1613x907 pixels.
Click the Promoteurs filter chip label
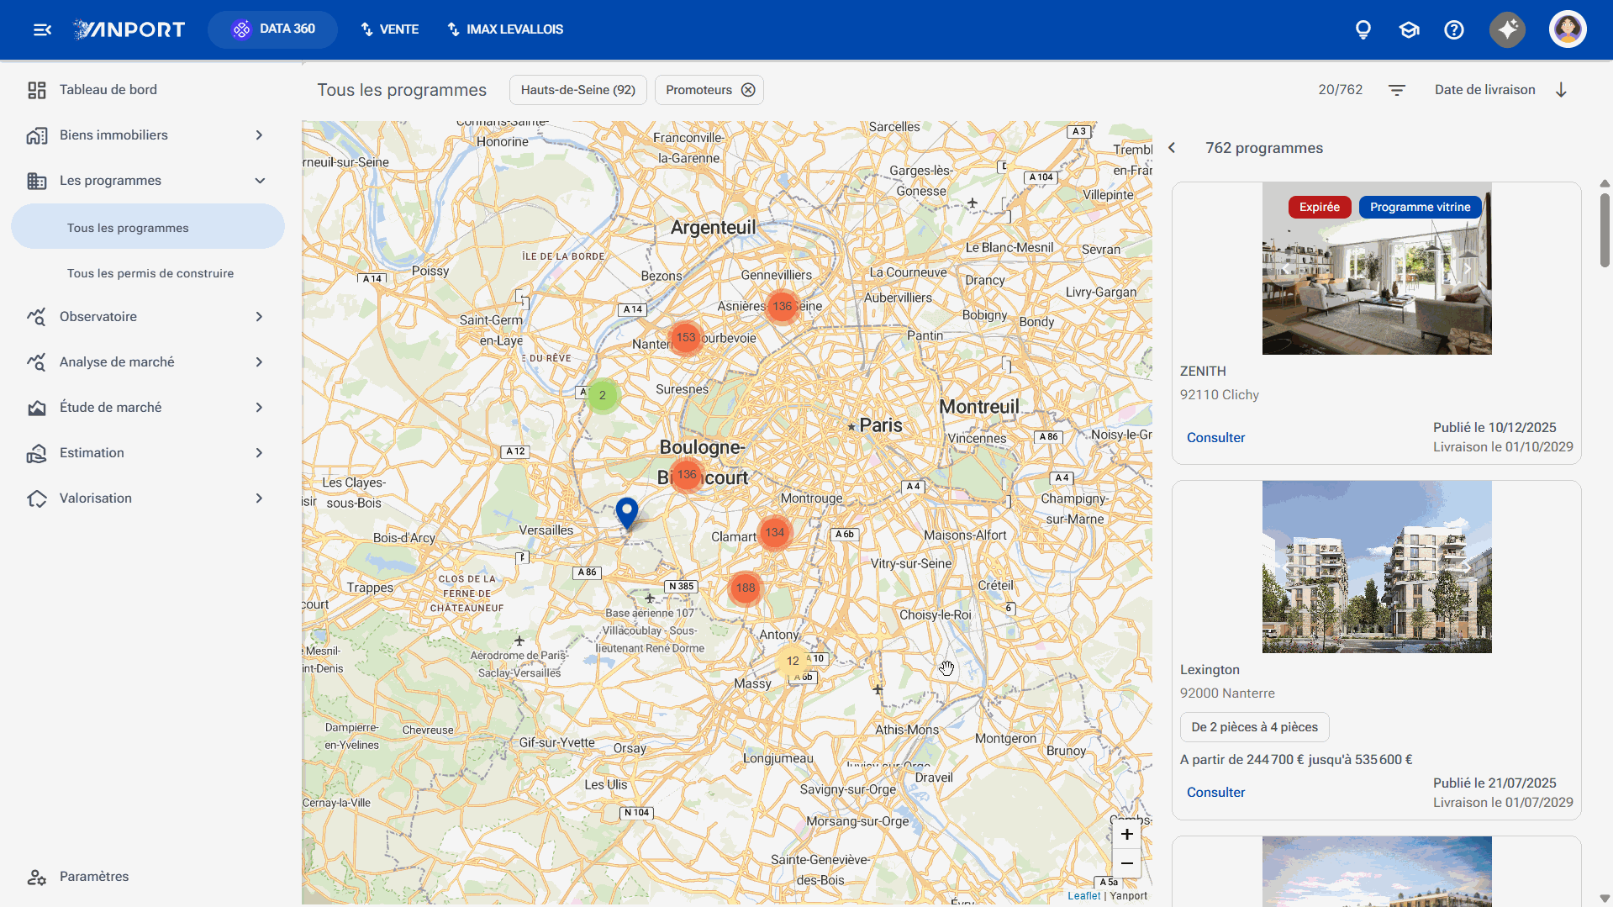(x=698, y=90)
